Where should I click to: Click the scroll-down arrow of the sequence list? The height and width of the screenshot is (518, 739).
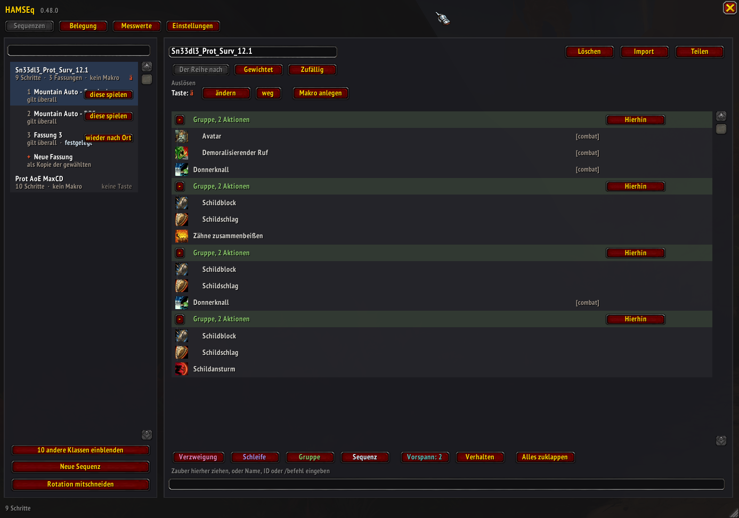(x=147, y=435)
